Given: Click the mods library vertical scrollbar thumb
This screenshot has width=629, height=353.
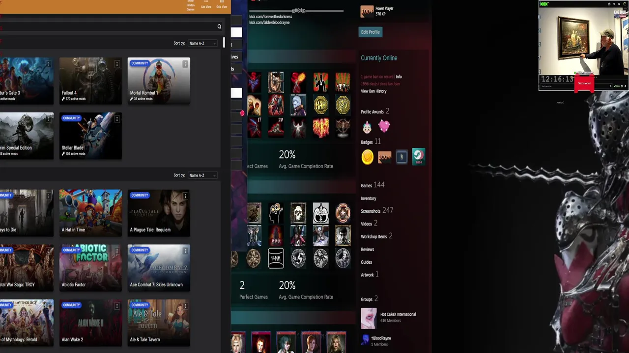Looking at the screenshot, I should pyautogui.click(x=224, y=43).
